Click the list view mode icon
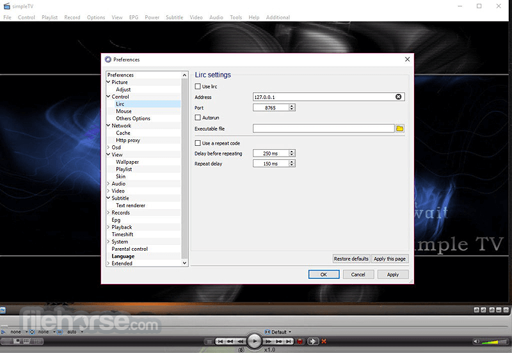The height and width of the screenshot is (353, 512). (x=7, y=341)
